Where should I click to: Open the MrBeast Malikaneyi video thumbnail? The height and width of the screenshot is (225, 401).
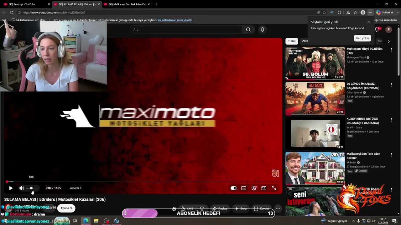315,168
